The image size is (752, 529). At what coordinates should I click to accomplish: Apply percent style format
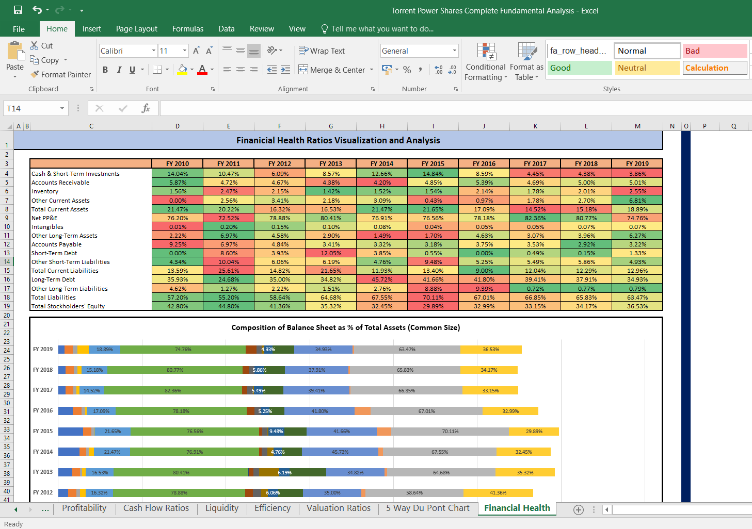click(x=407, y=69)
